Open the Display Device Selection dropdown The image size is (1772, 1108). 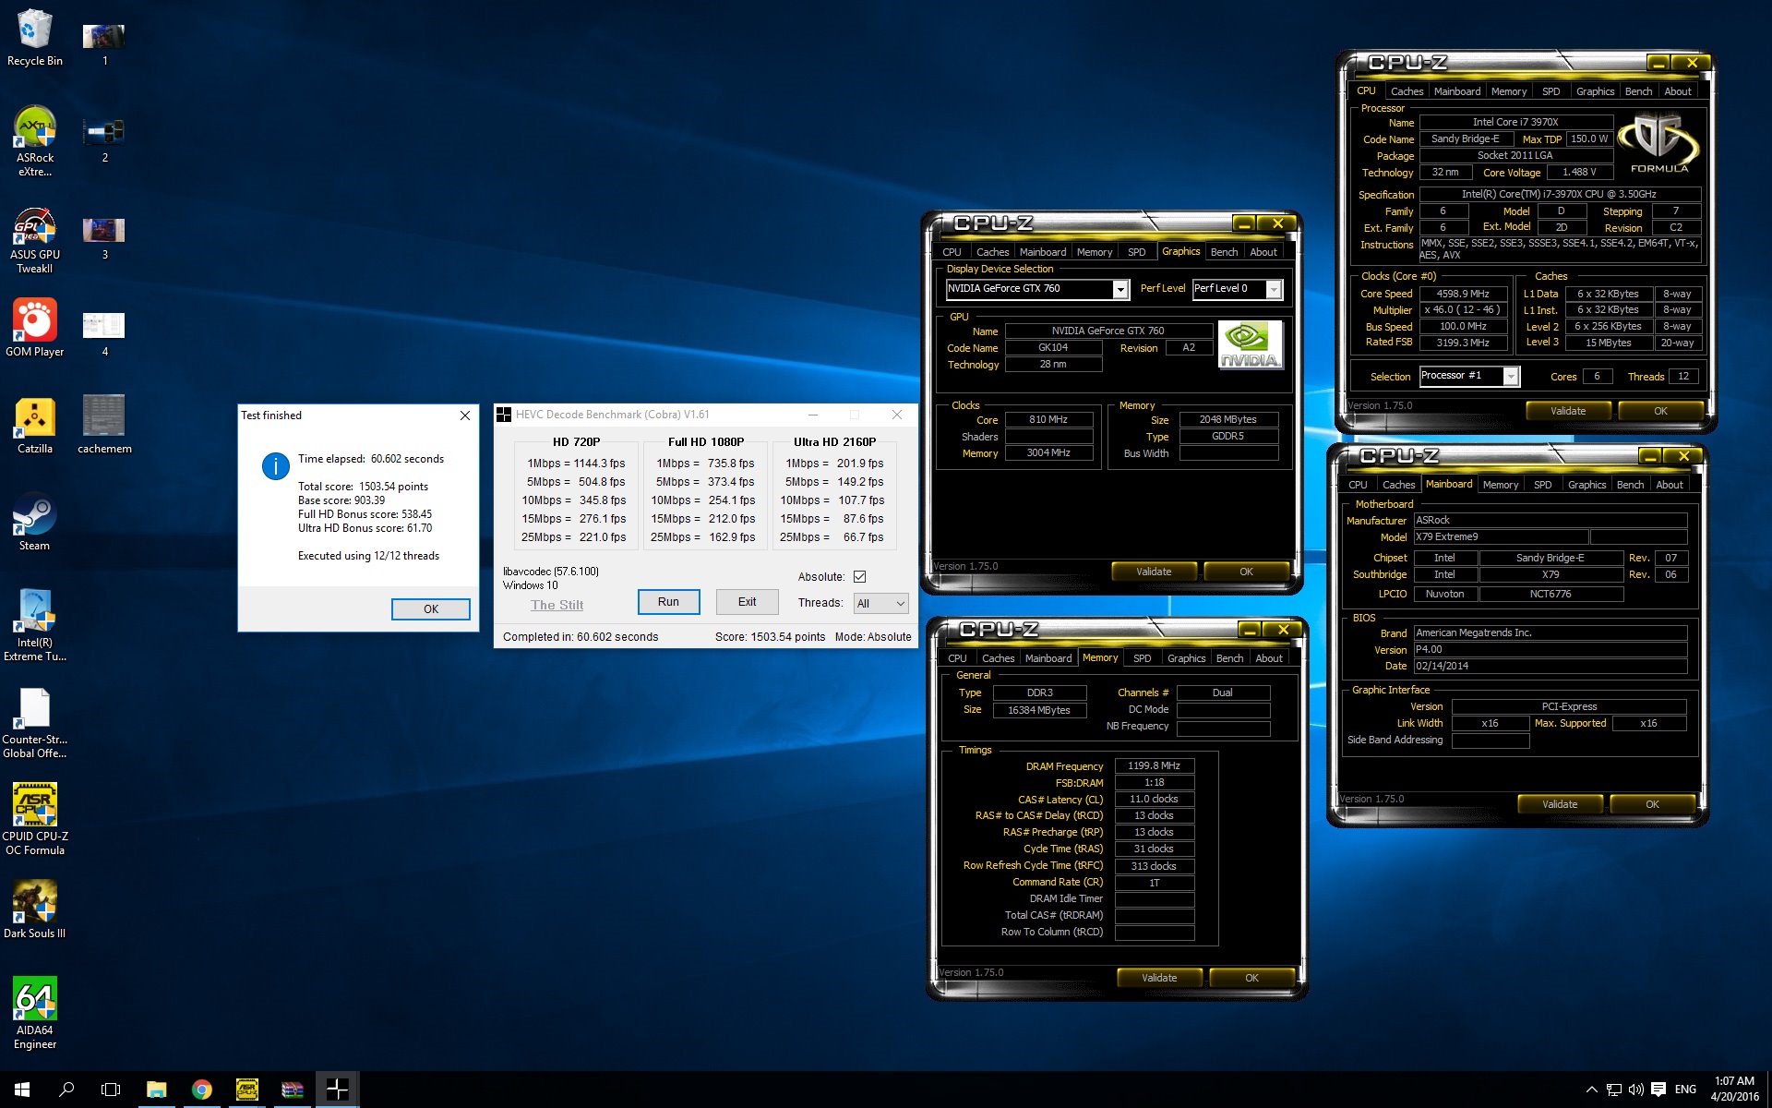(x=1036, y=289)
